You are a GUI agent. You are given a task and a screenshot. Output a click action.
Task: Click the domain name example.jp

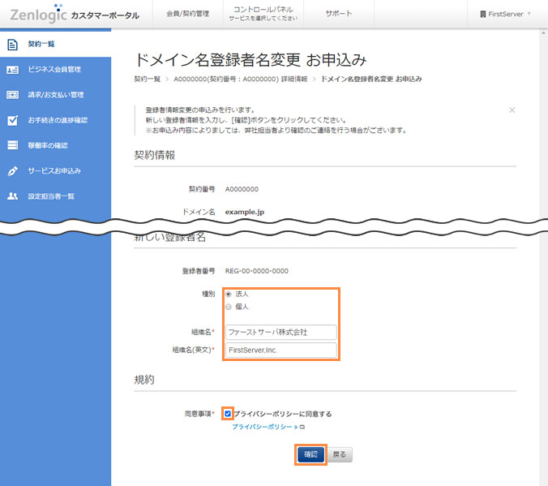click(x=245, y=212)
